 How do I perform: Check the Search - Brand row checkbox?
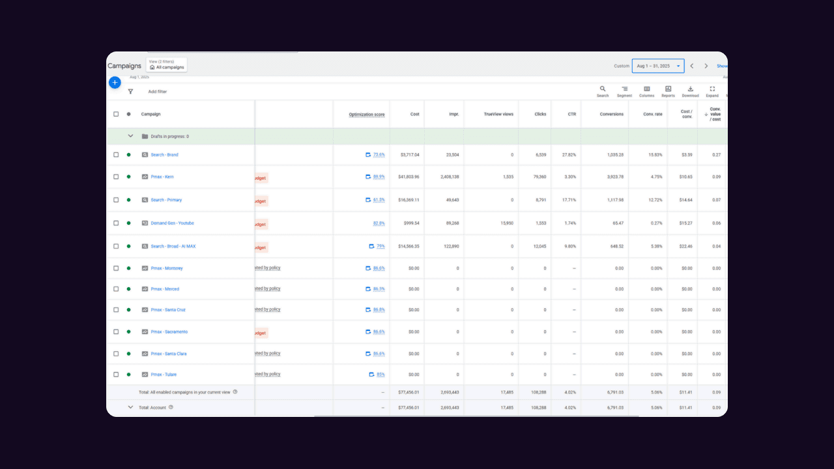[x=116, y=155]
